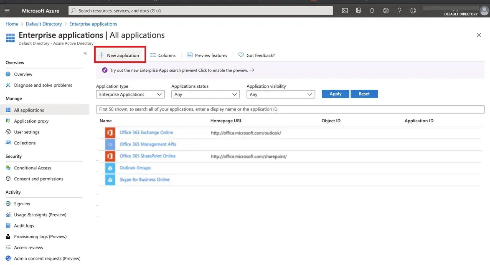Click the Apply button
The height and width of the screenshot is (265, 490).
(x=335, y=94)
